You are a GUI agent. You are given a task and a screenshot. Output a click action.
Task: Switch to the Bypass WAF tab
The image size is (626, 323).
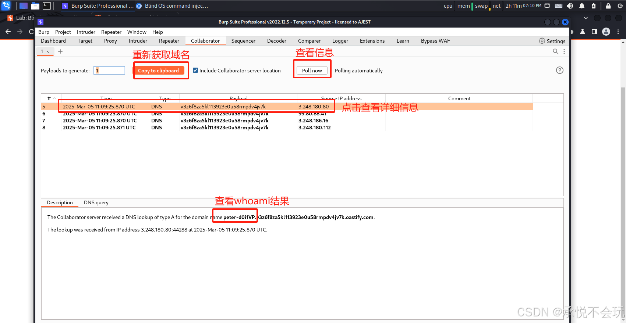tap(435, 41)
